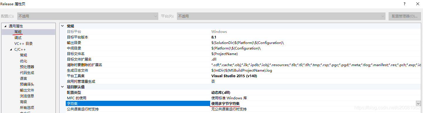Image resolution: width=423 pixels, height=113 pixels.
Task: Select the 中间目录 property row
Action: click(x=243, y=48)
